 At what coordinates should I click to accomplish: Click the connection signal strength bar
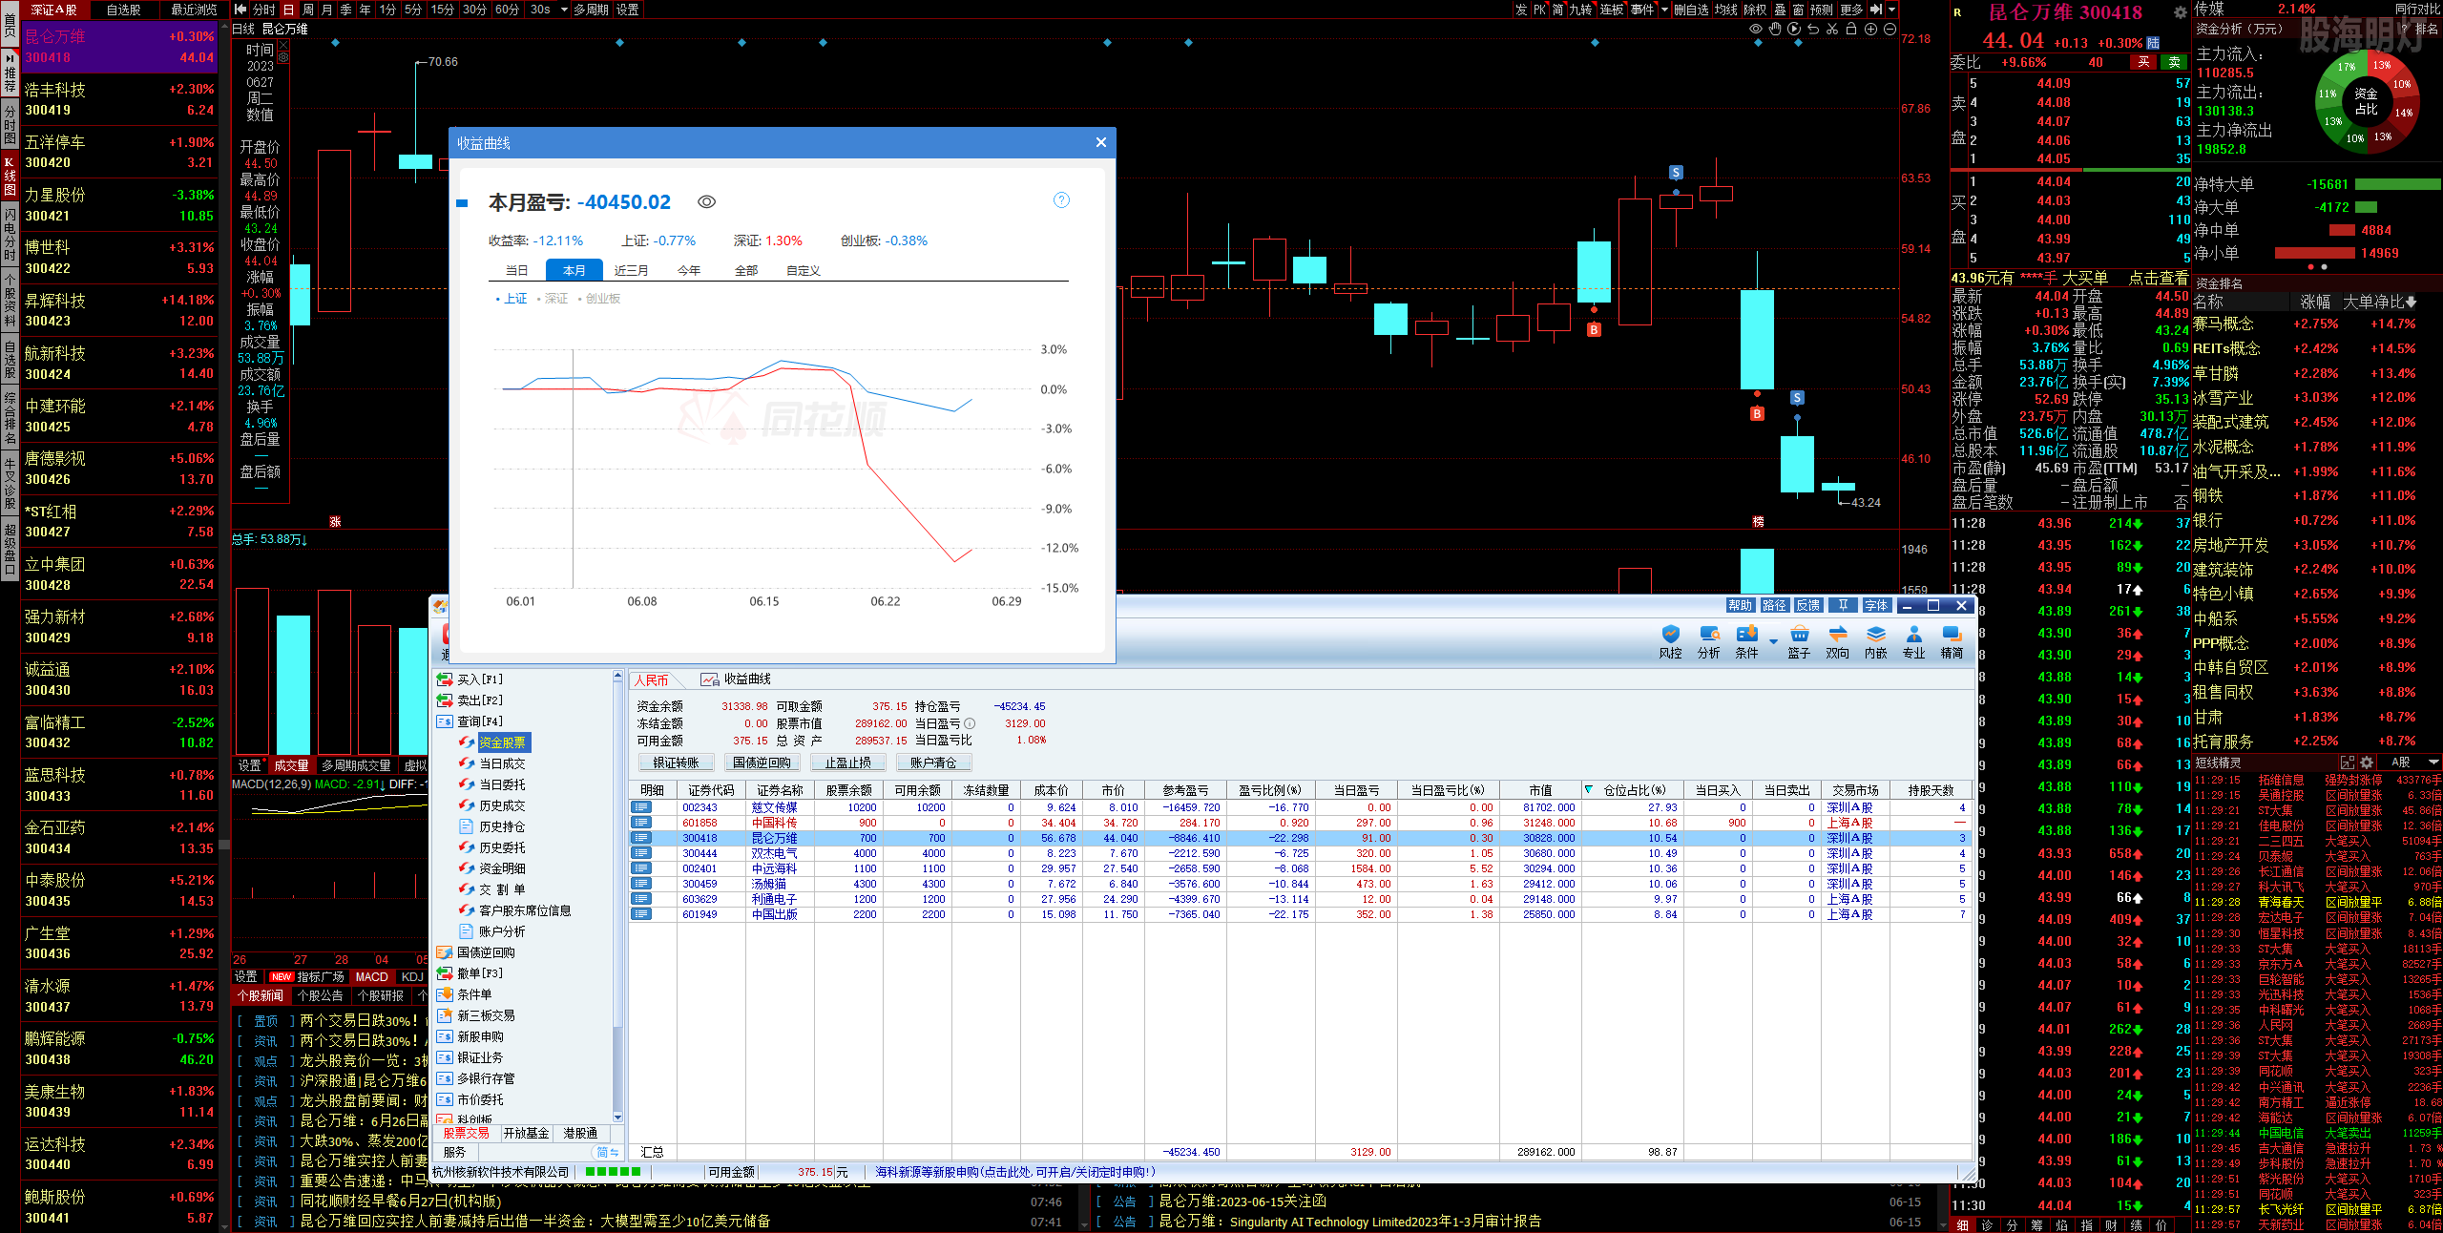[x=613, y=1172]
